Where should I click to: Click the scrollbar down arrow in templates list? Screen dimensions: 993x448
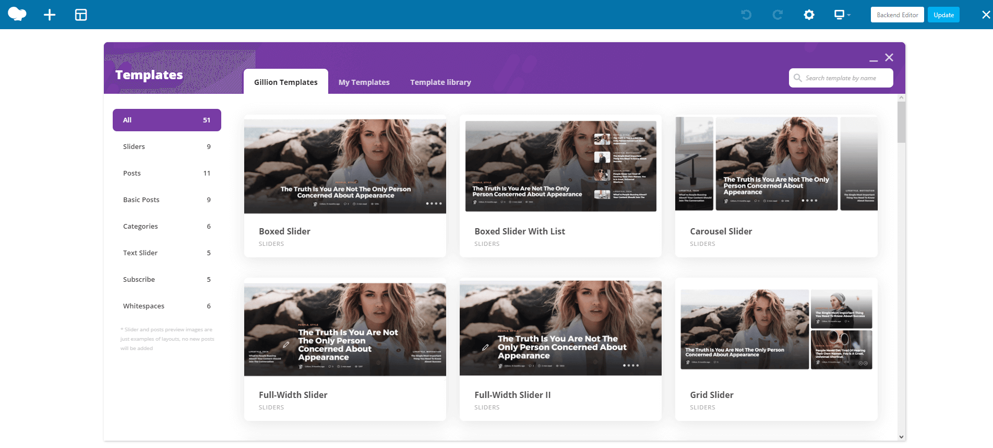coord(901,437)
